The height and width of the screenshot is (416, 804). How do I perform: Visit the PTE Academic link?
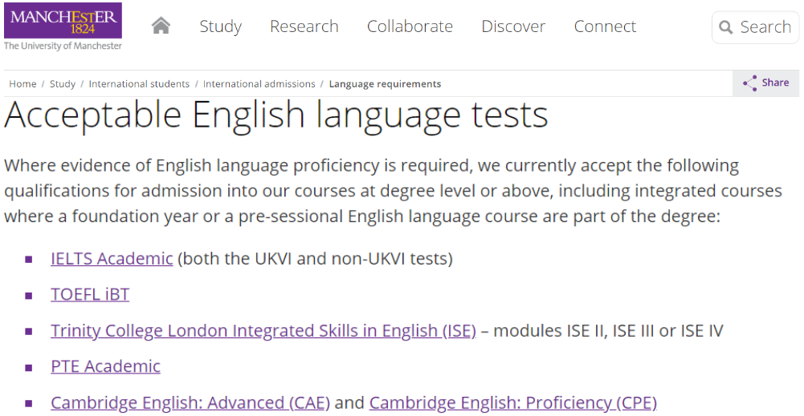(105, 366)
